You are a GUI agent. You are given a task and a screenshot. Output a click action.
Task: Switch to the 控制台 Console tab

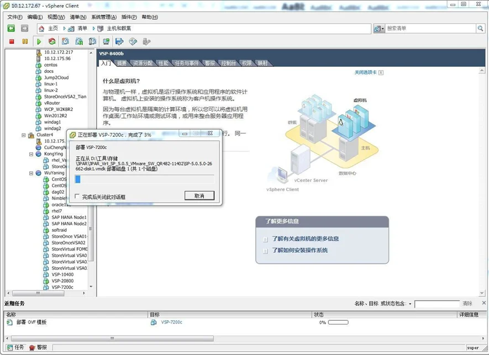228,63
